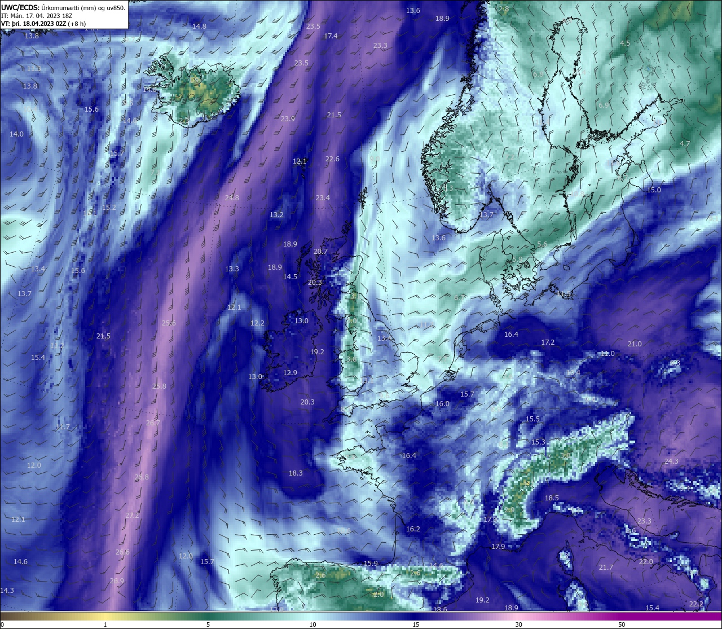Click the 12.2 value west of Ireland
The width and height of the screenshot is (722, 629).
click(257, 323)
